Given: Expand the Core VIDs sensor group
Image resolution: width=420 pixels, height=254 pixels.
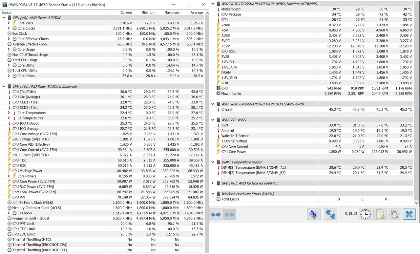Looking at the screenshot, I should click(x=9, y=23).
